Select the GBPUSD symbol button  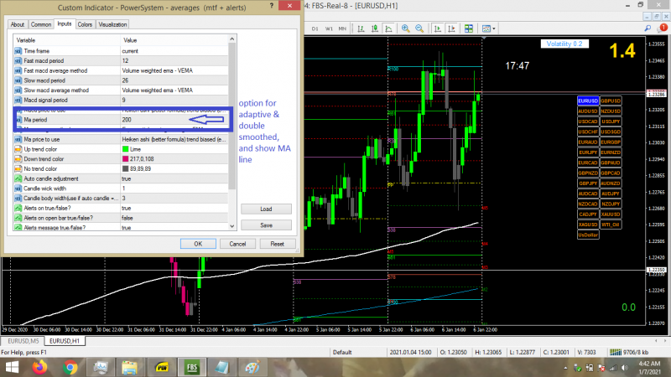(x=611, y=101)
